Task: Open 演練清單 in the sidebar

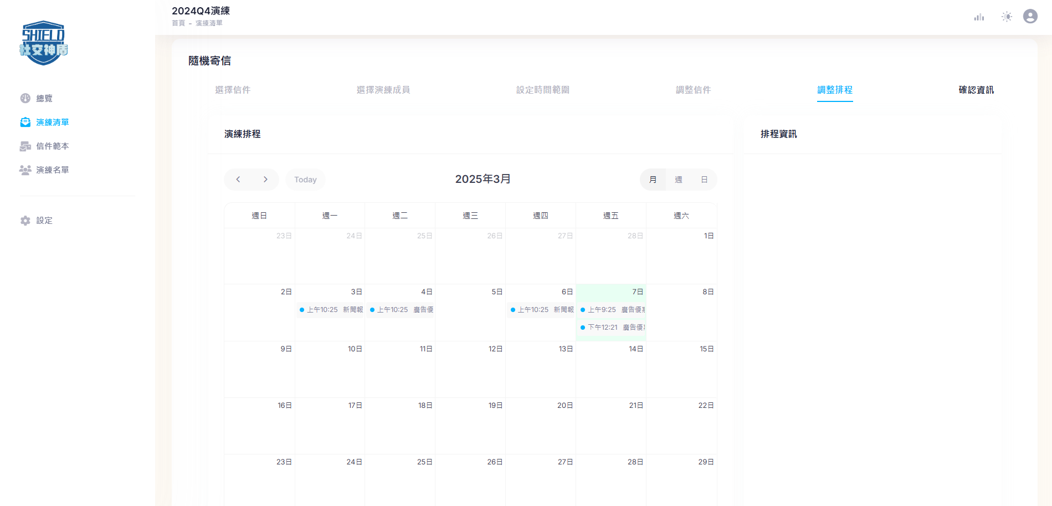Action: pyautogui.click(x=53, y=122)
